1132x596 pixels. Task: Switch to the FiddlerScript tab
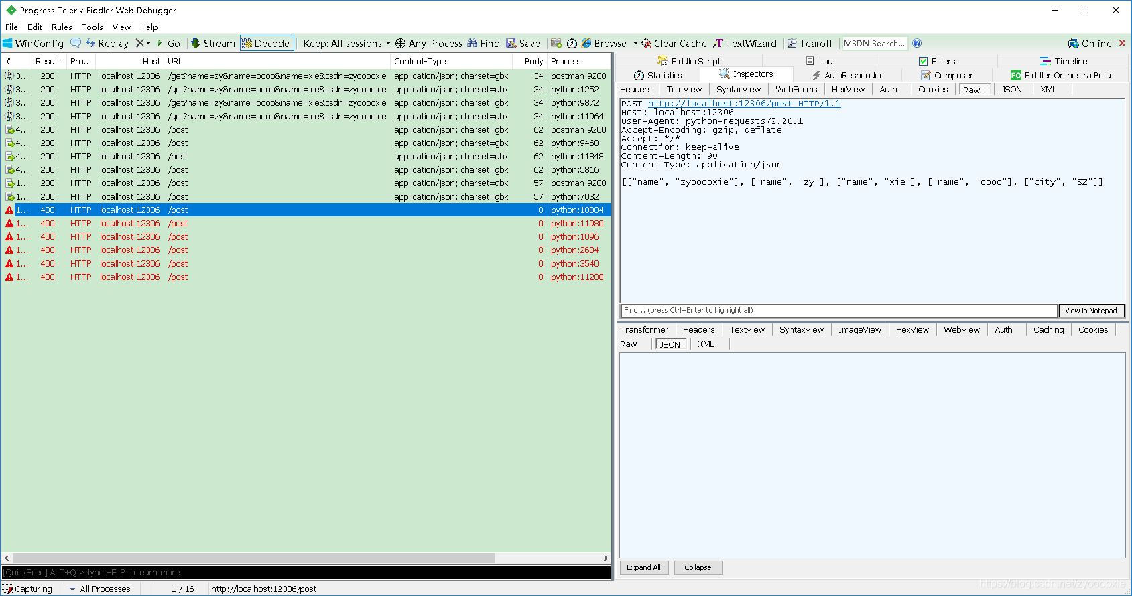tap(688, 61)
